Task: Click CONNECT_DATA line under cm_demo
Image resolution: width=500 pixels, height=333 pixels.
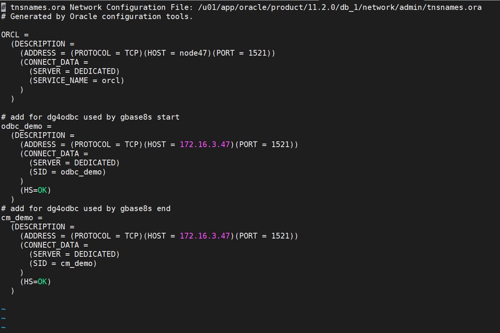Action: pyautogui.click(x=54, y=245)
